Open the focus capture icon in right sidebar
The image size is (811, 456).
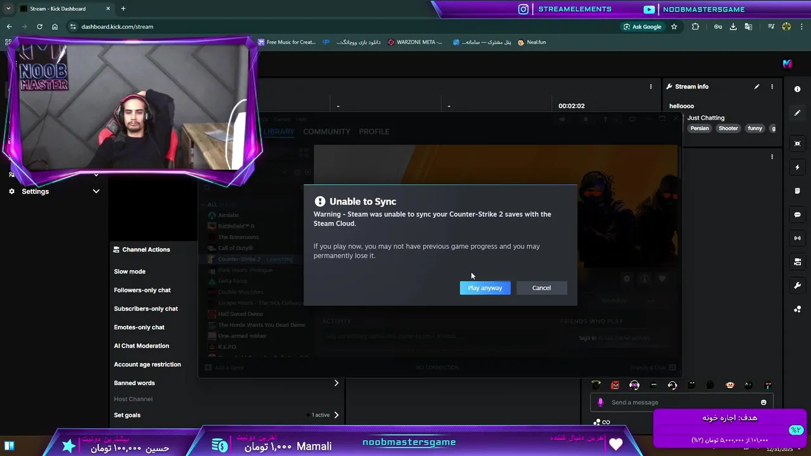tap(797, 144)
